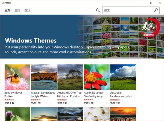
Task: Click 免费下载 under Aucklands One Tree Hill
Action: point(62,103)
